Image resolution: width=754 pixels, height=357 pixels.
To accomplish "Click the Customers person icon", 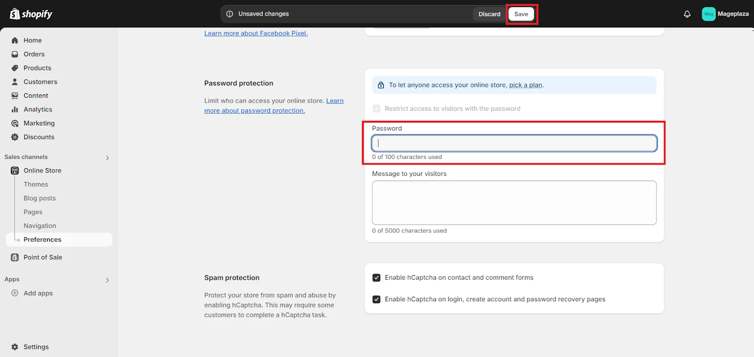I will (15, 82).
